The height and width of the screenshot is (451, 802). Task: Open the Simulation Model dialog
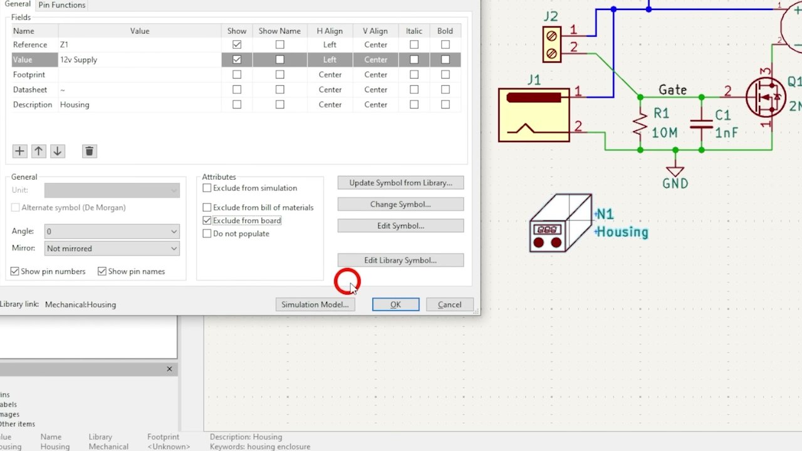315,304
